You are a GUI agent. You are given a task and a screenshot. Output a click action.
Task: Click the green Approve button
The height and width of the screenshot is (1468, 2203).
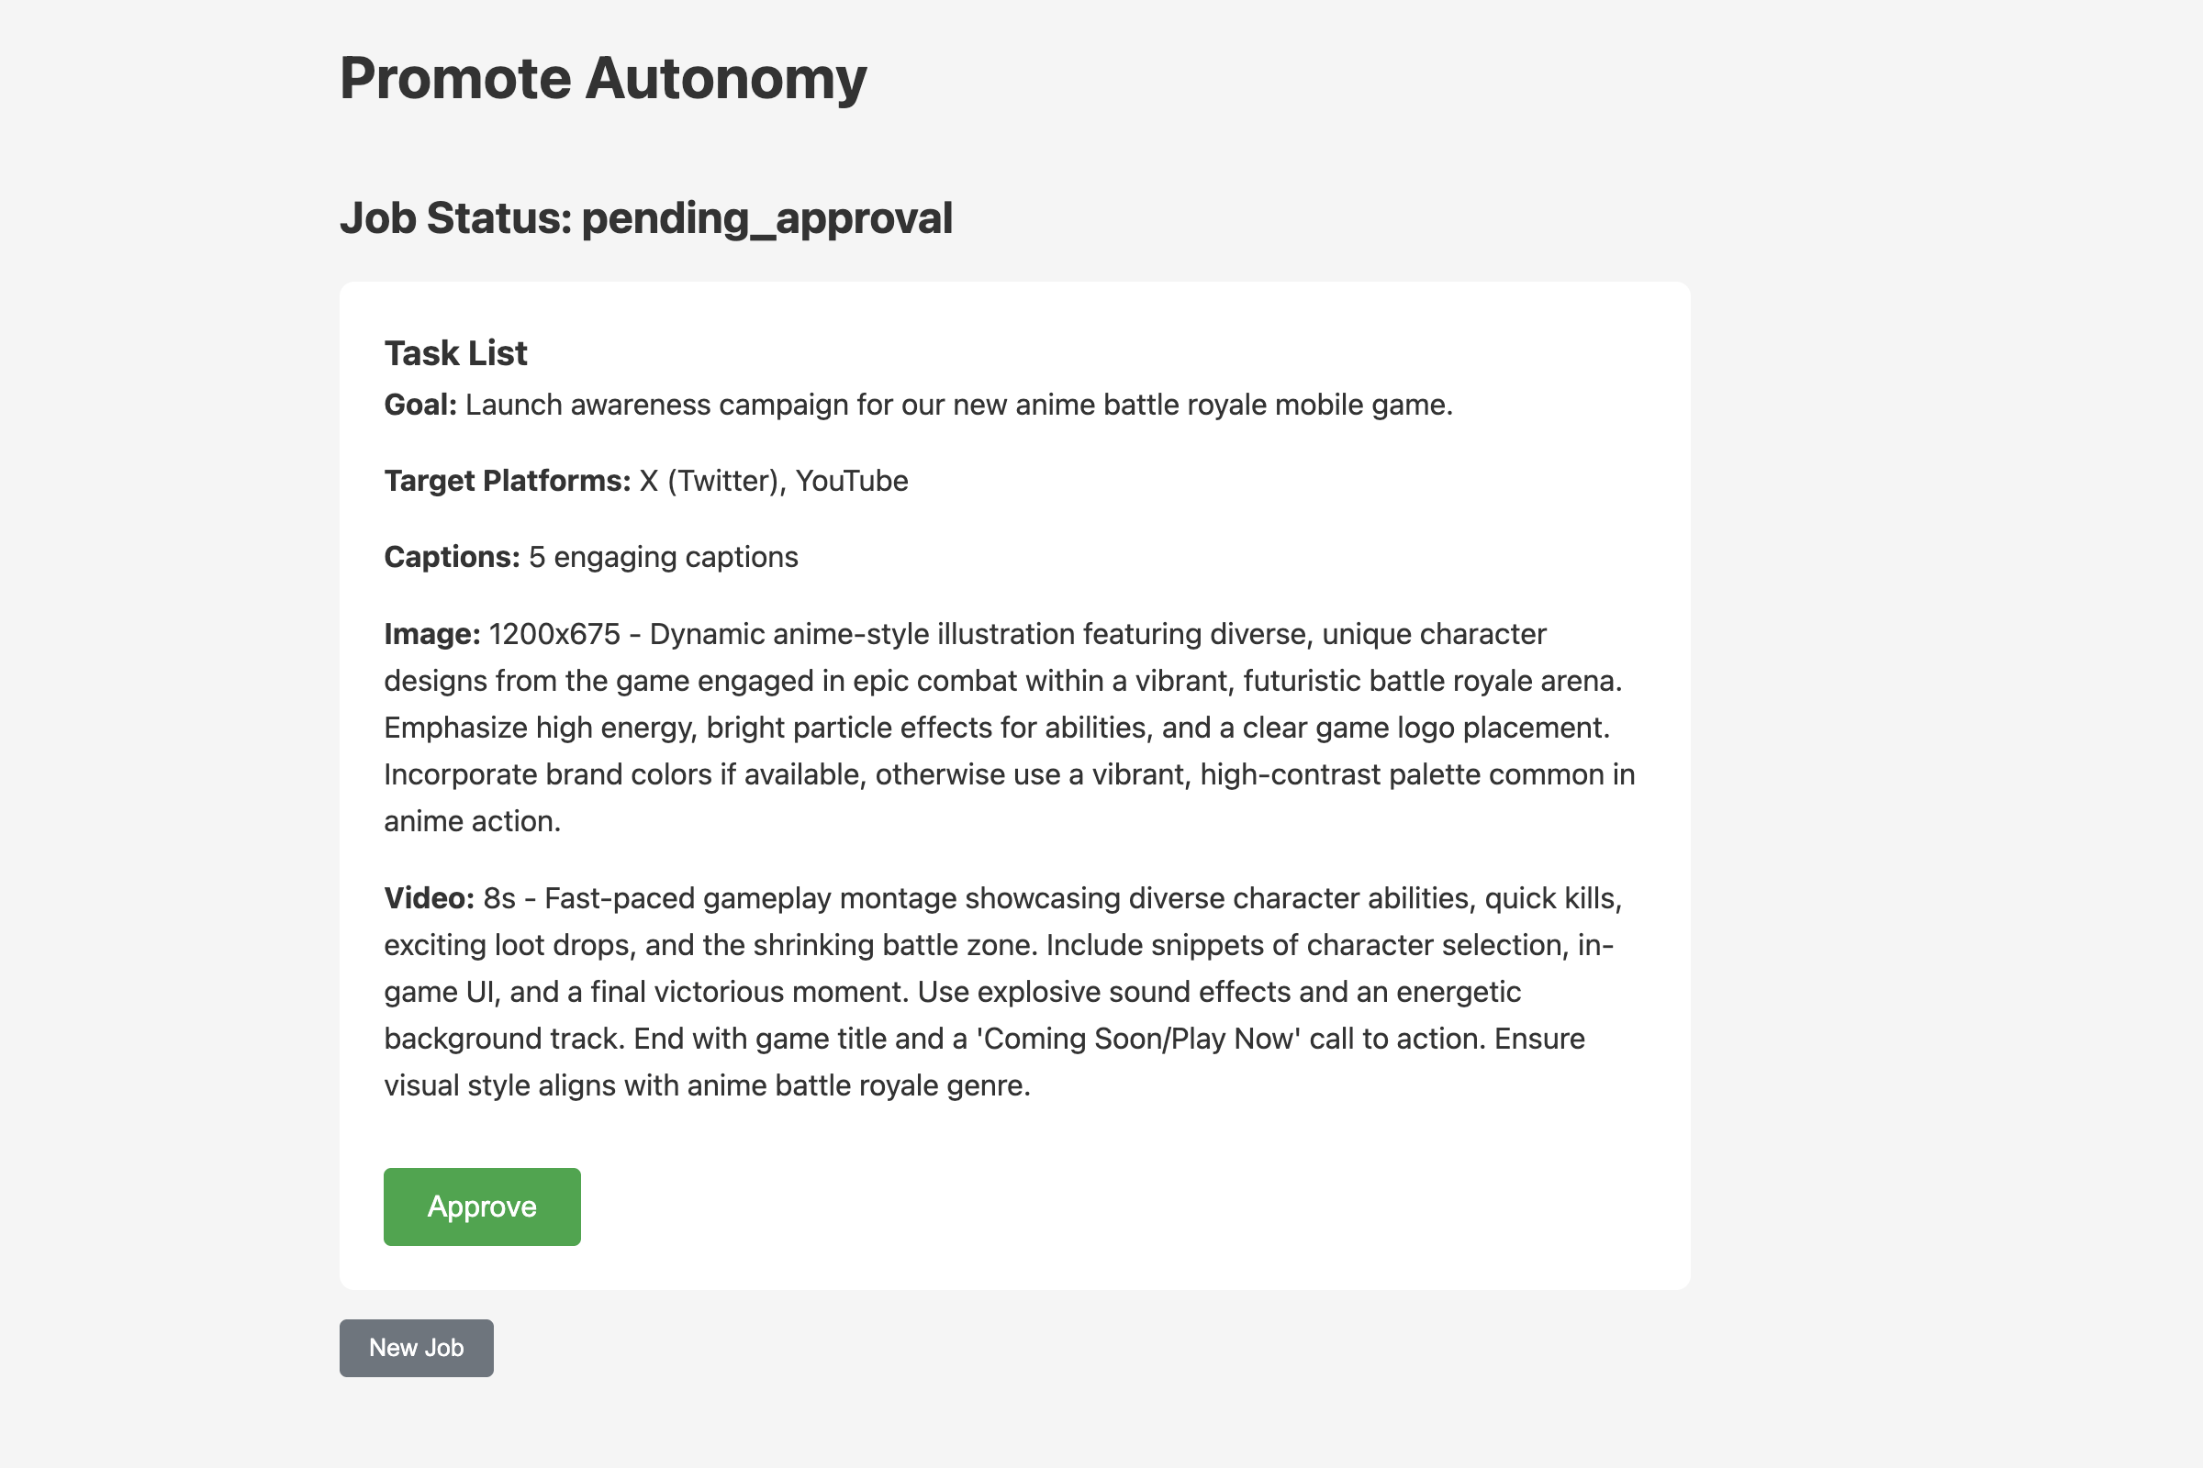pos(481,1206)
